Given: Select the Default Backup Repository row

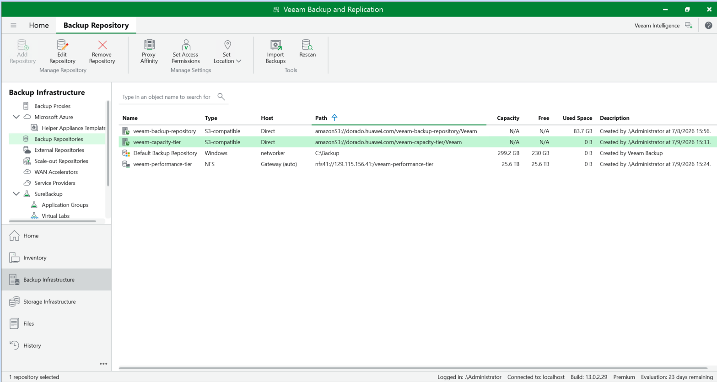Looking at the screenshot, I should click(417, 153).
